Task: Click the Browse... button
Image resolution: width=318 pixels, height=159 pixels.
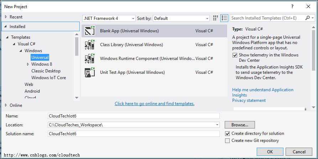Action: click(240, 125)
